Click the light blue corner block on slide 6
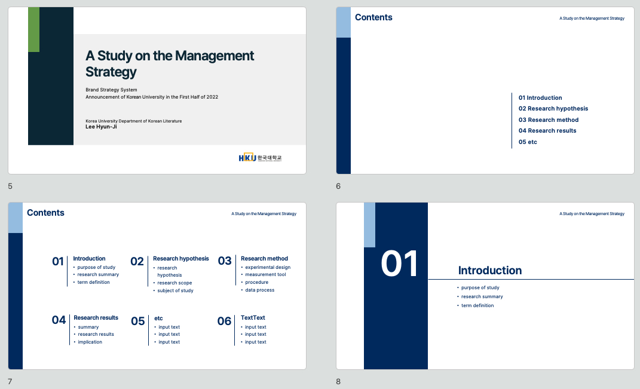The height and width of the screenshot is (389, 640). [343, 23]
